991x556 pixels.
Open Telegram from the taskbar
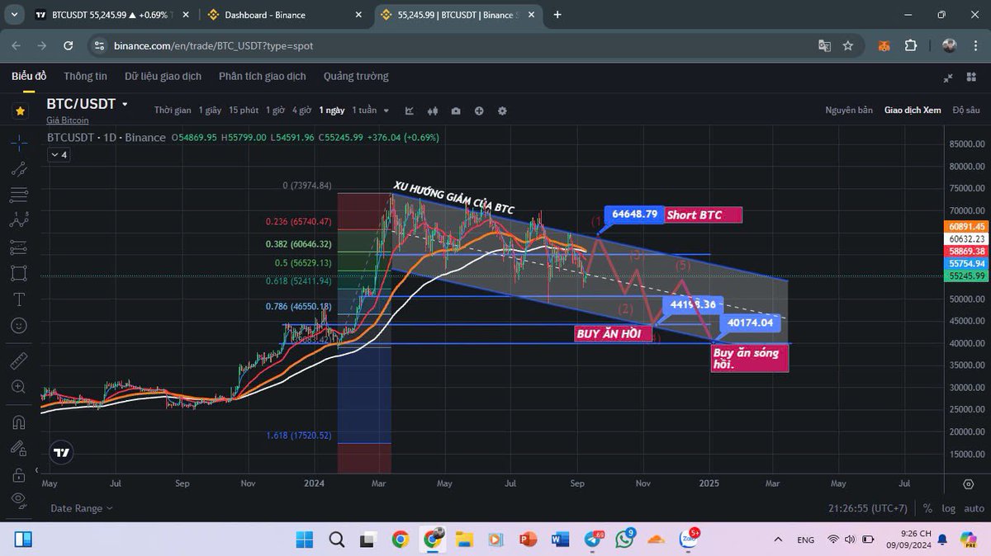click(595, 540)
